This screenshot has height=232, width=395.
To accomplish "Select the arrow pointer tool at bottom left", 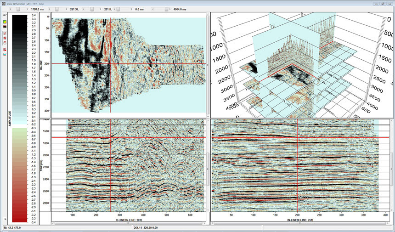I will point(5,219).
